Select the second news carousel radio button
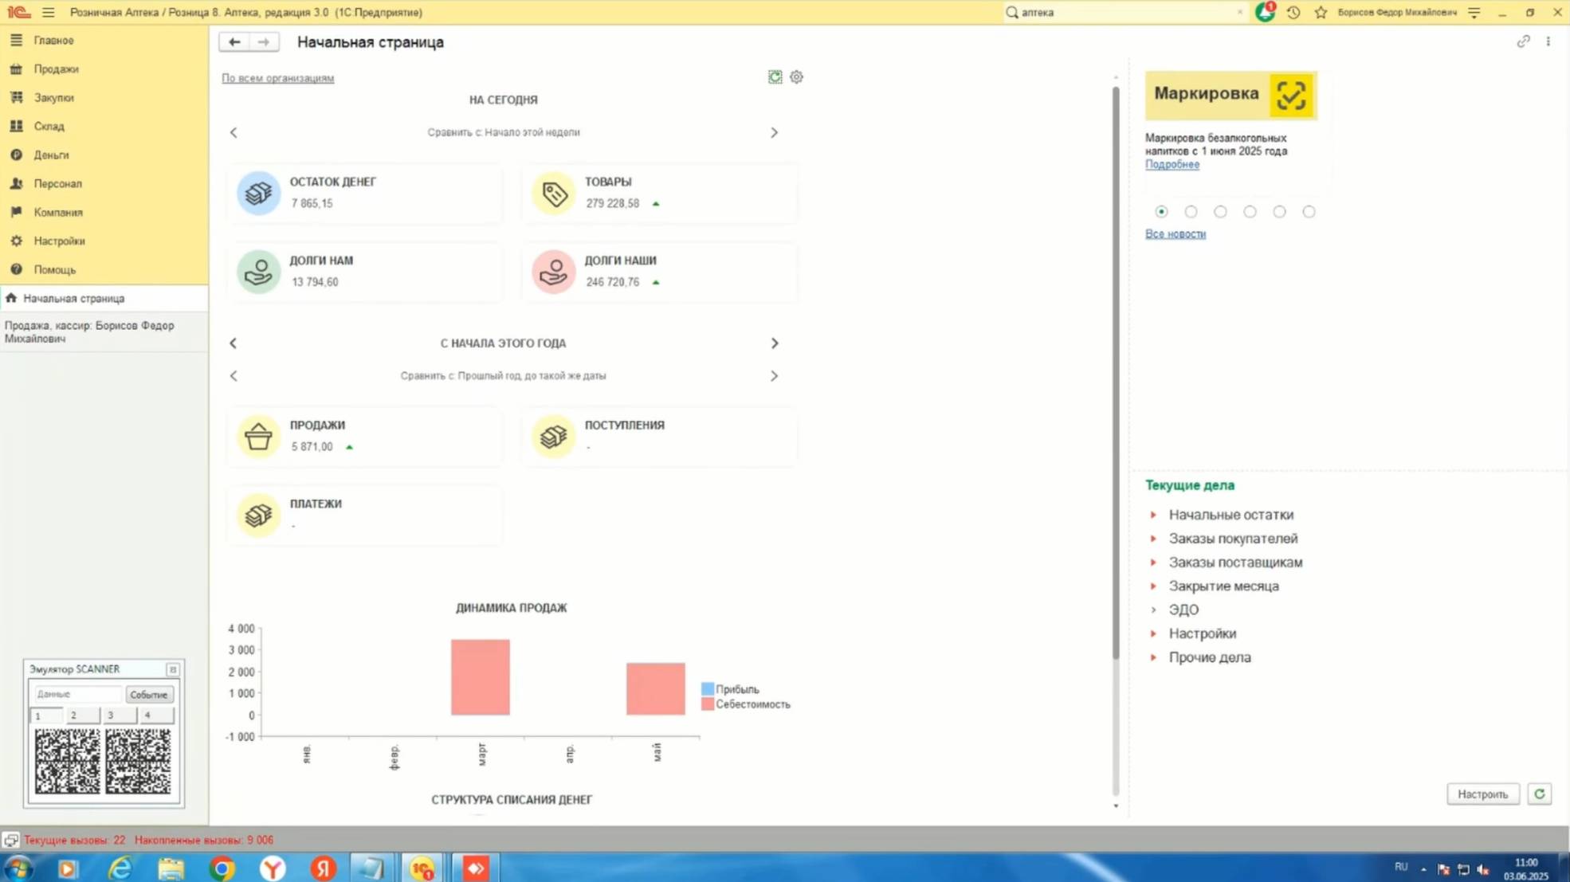This screenshot has height=882, width=1570. tap(1191, 212)
